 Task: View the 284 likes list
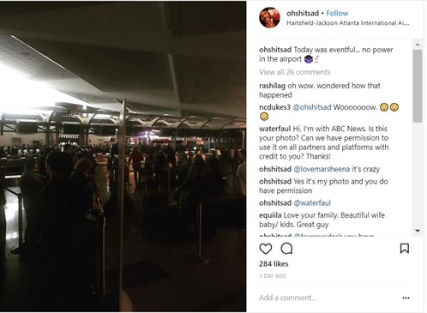coord(274,264)
